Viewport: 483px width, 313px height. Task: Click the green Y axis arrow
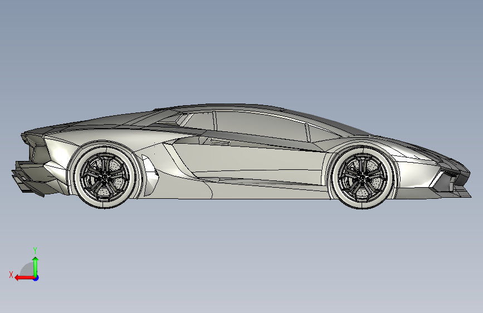(36, 267)
